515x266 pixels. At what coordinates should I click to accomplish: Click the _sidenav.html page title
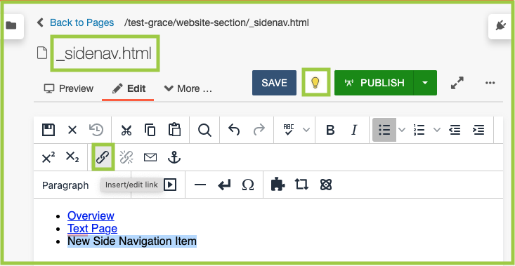point(104,53)
